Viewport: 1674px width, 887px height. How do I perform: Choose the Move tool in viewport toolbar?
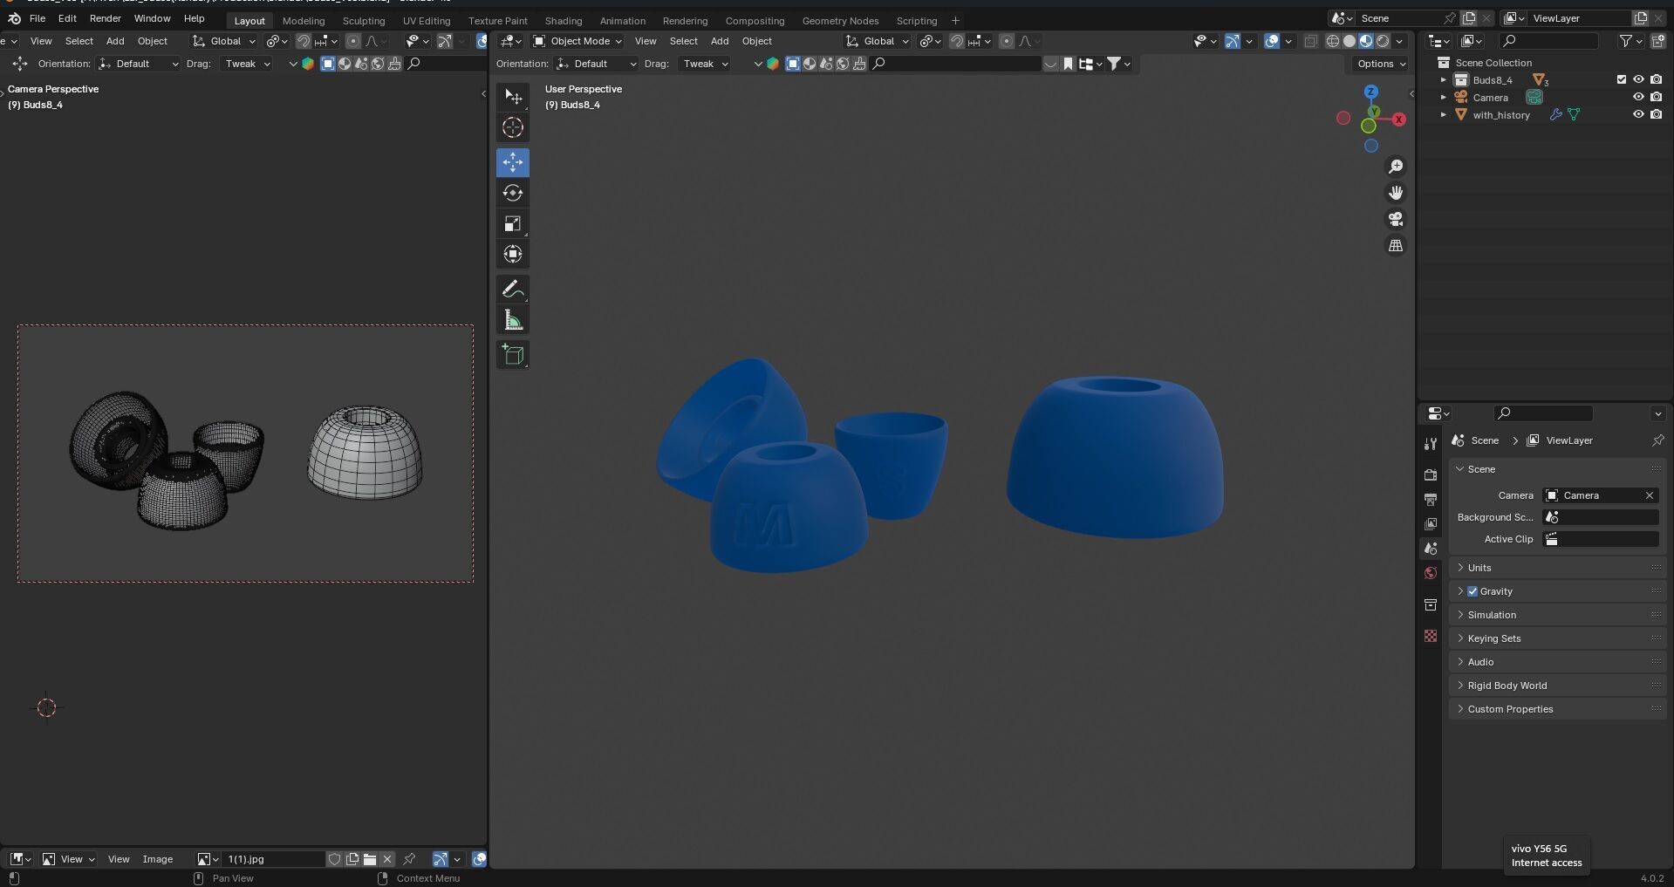513,162
